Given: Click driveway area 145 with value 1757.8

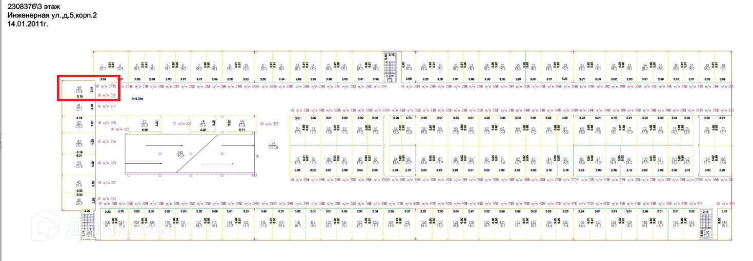Looking at the screenshot, I should pos(273,145).
